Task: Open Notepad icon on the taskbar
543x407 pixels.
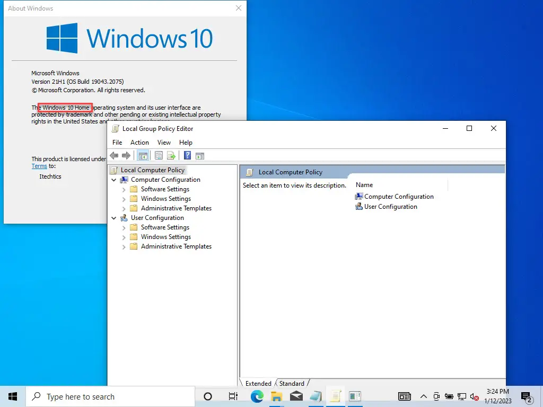Action: 316,396
